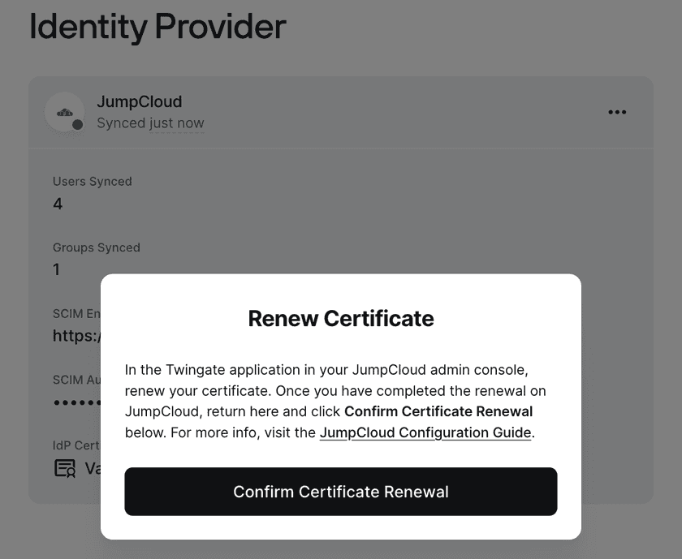
Task: Click the Groups Synced count 1
Action: click(x=56, y=269)
